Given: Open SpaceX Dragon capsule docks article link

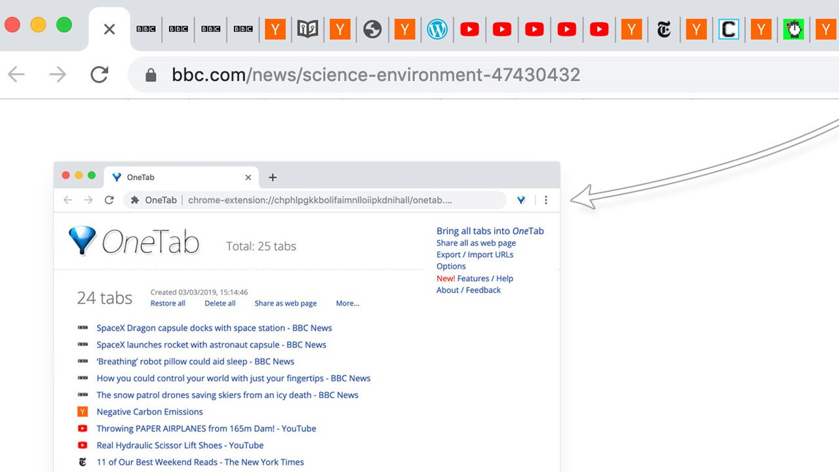Looking at the screenshot, I should (x=214, y=328).
